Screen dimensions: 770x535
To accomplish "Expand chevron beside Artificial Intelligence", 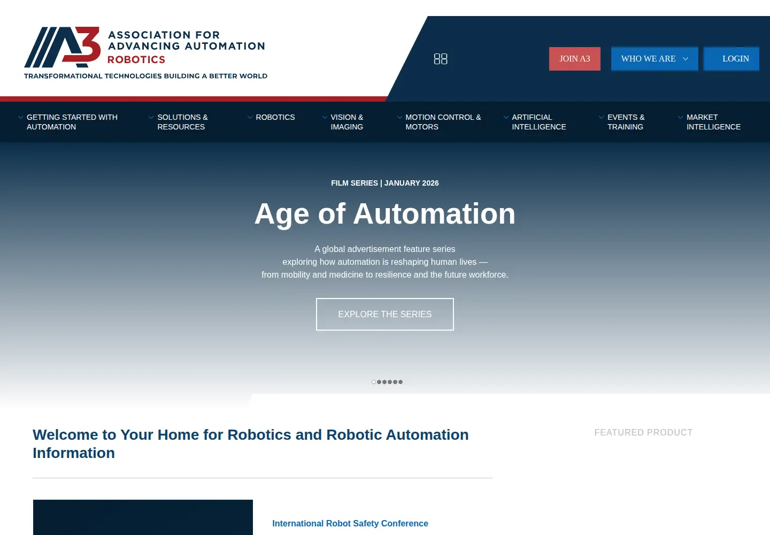I will (x=506, y=117).
